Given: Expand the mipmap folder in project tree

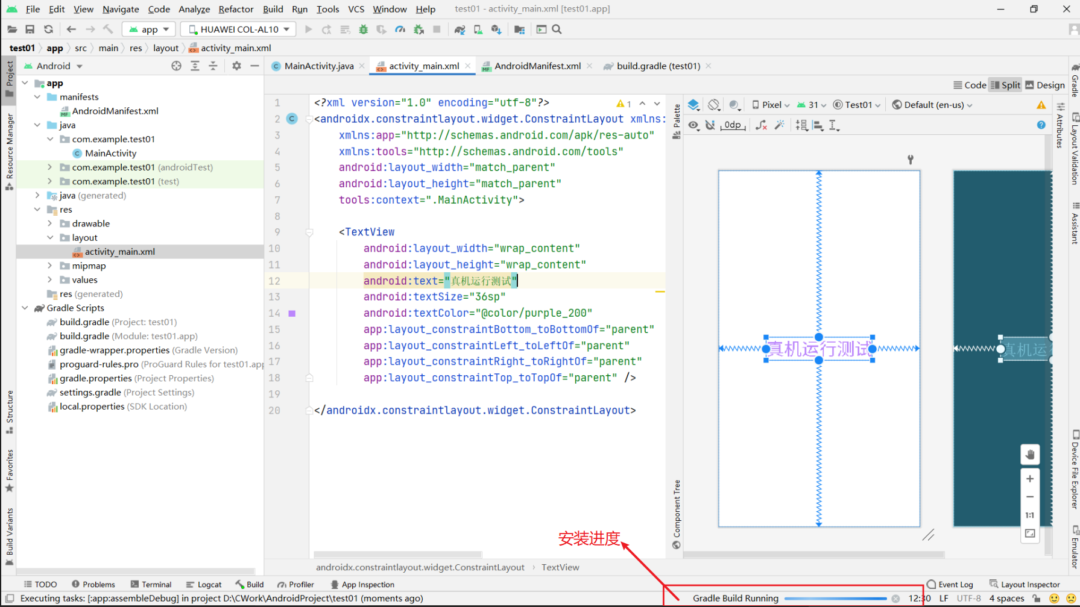Looking at the screenshot, I should coord(50,266).
